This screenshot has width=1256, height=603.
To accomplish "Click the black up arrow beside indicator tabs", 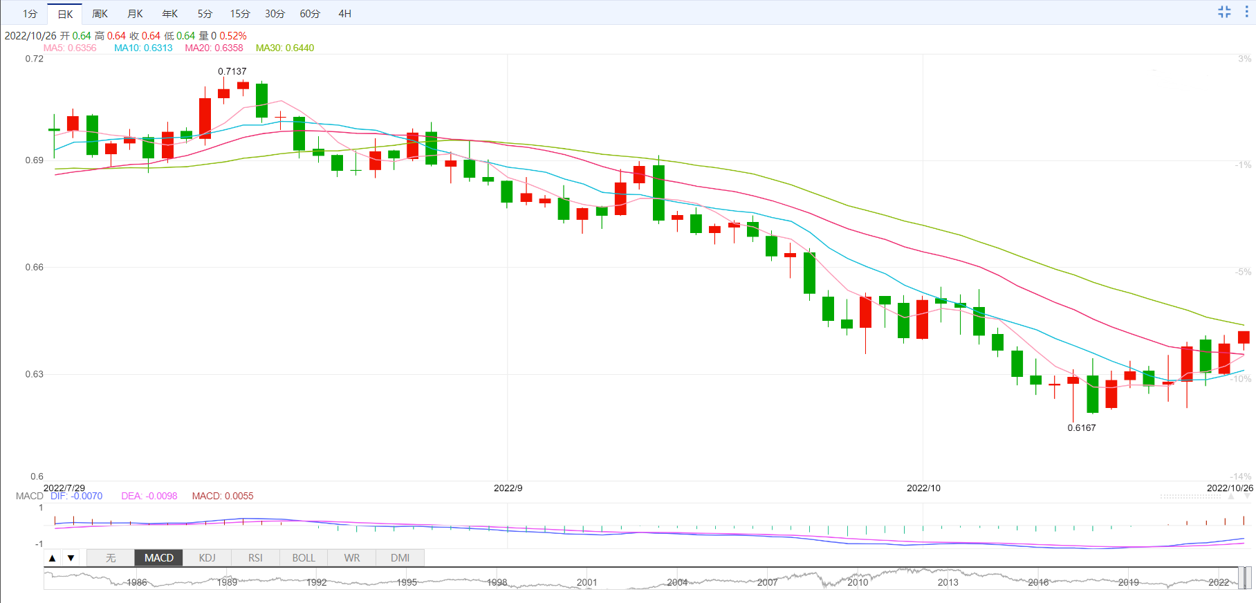I will point(53,558).
